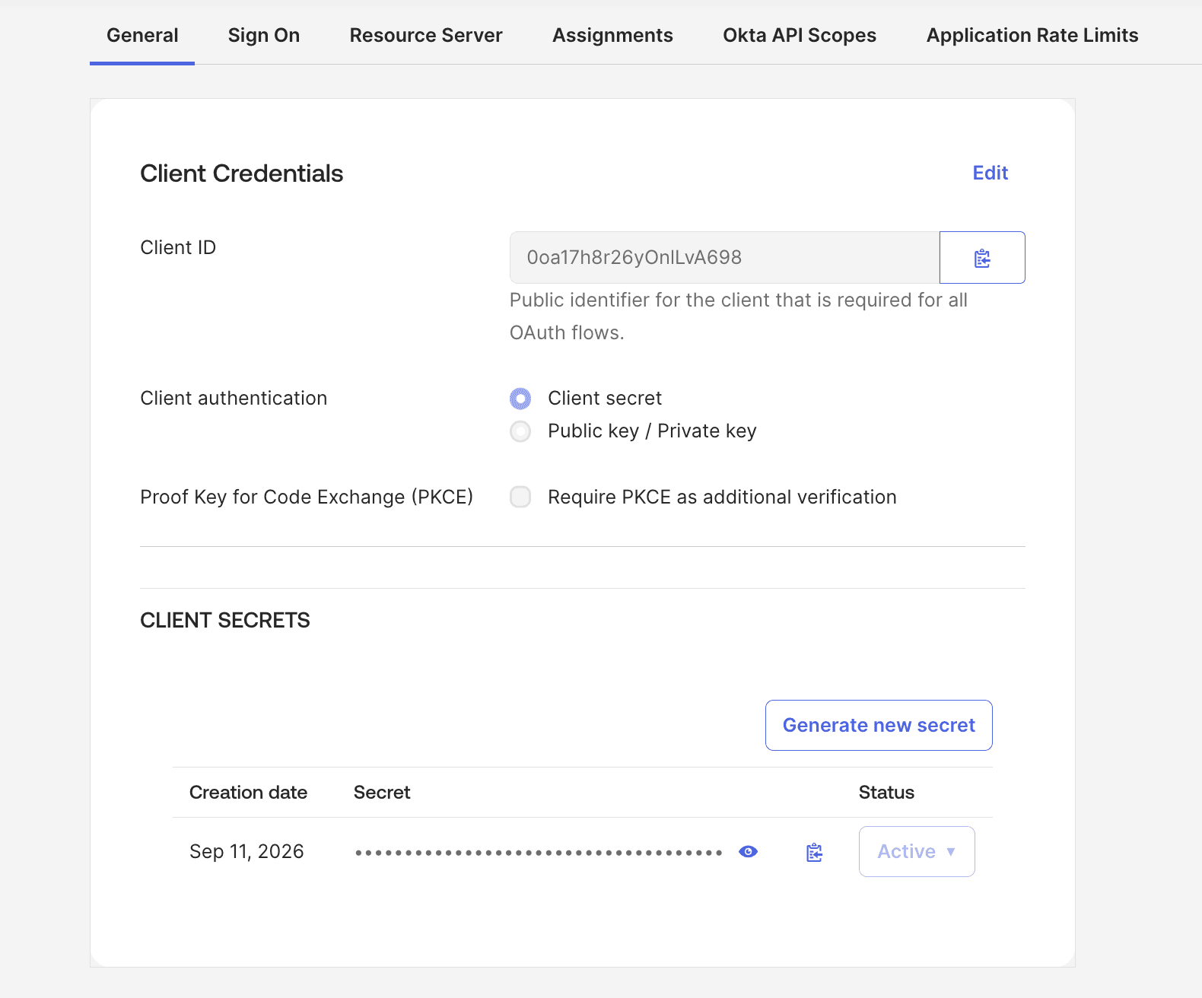Enable Require PKCE as additional verification

click(x=520, y=497)
